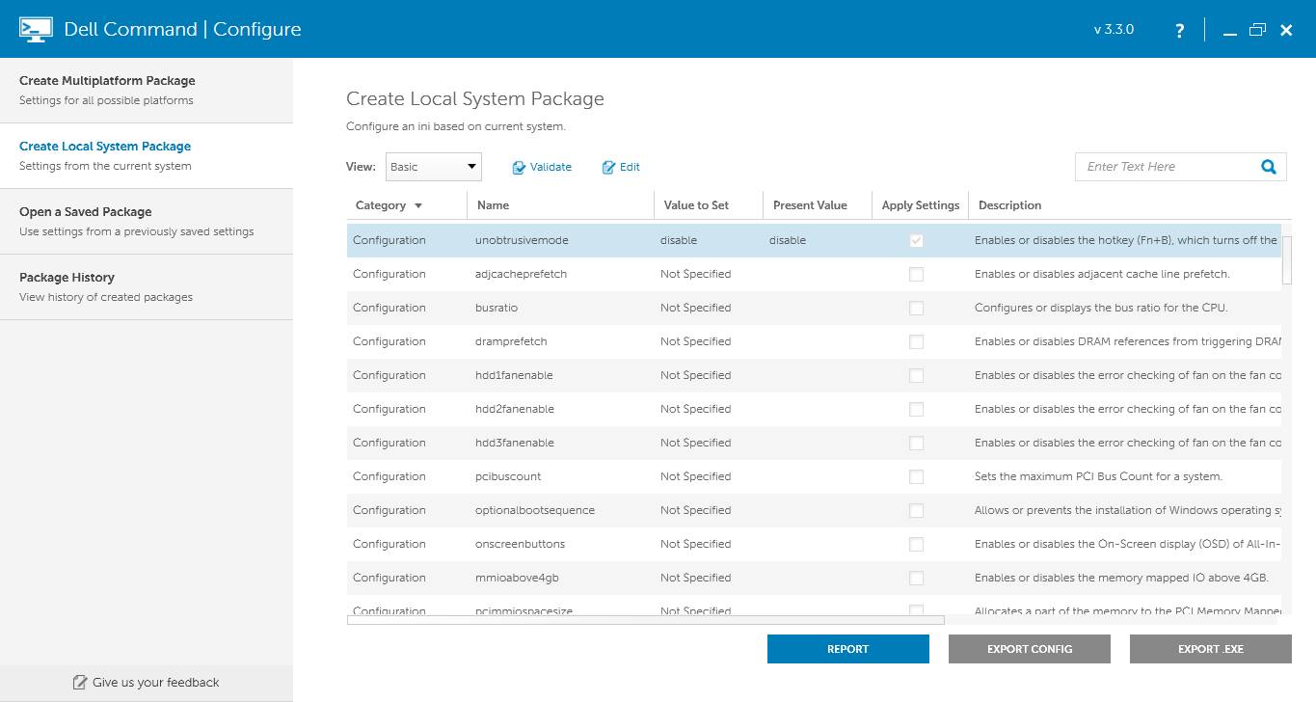The image size is (1316, 702).
Task: Check Apply Settings for optionalbootsequence
Action: (x=916, y=510)
